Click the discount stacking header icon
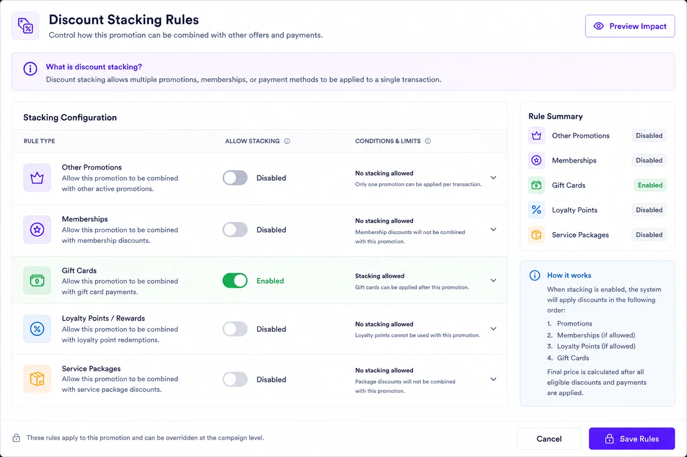 (x=25, y=26)
